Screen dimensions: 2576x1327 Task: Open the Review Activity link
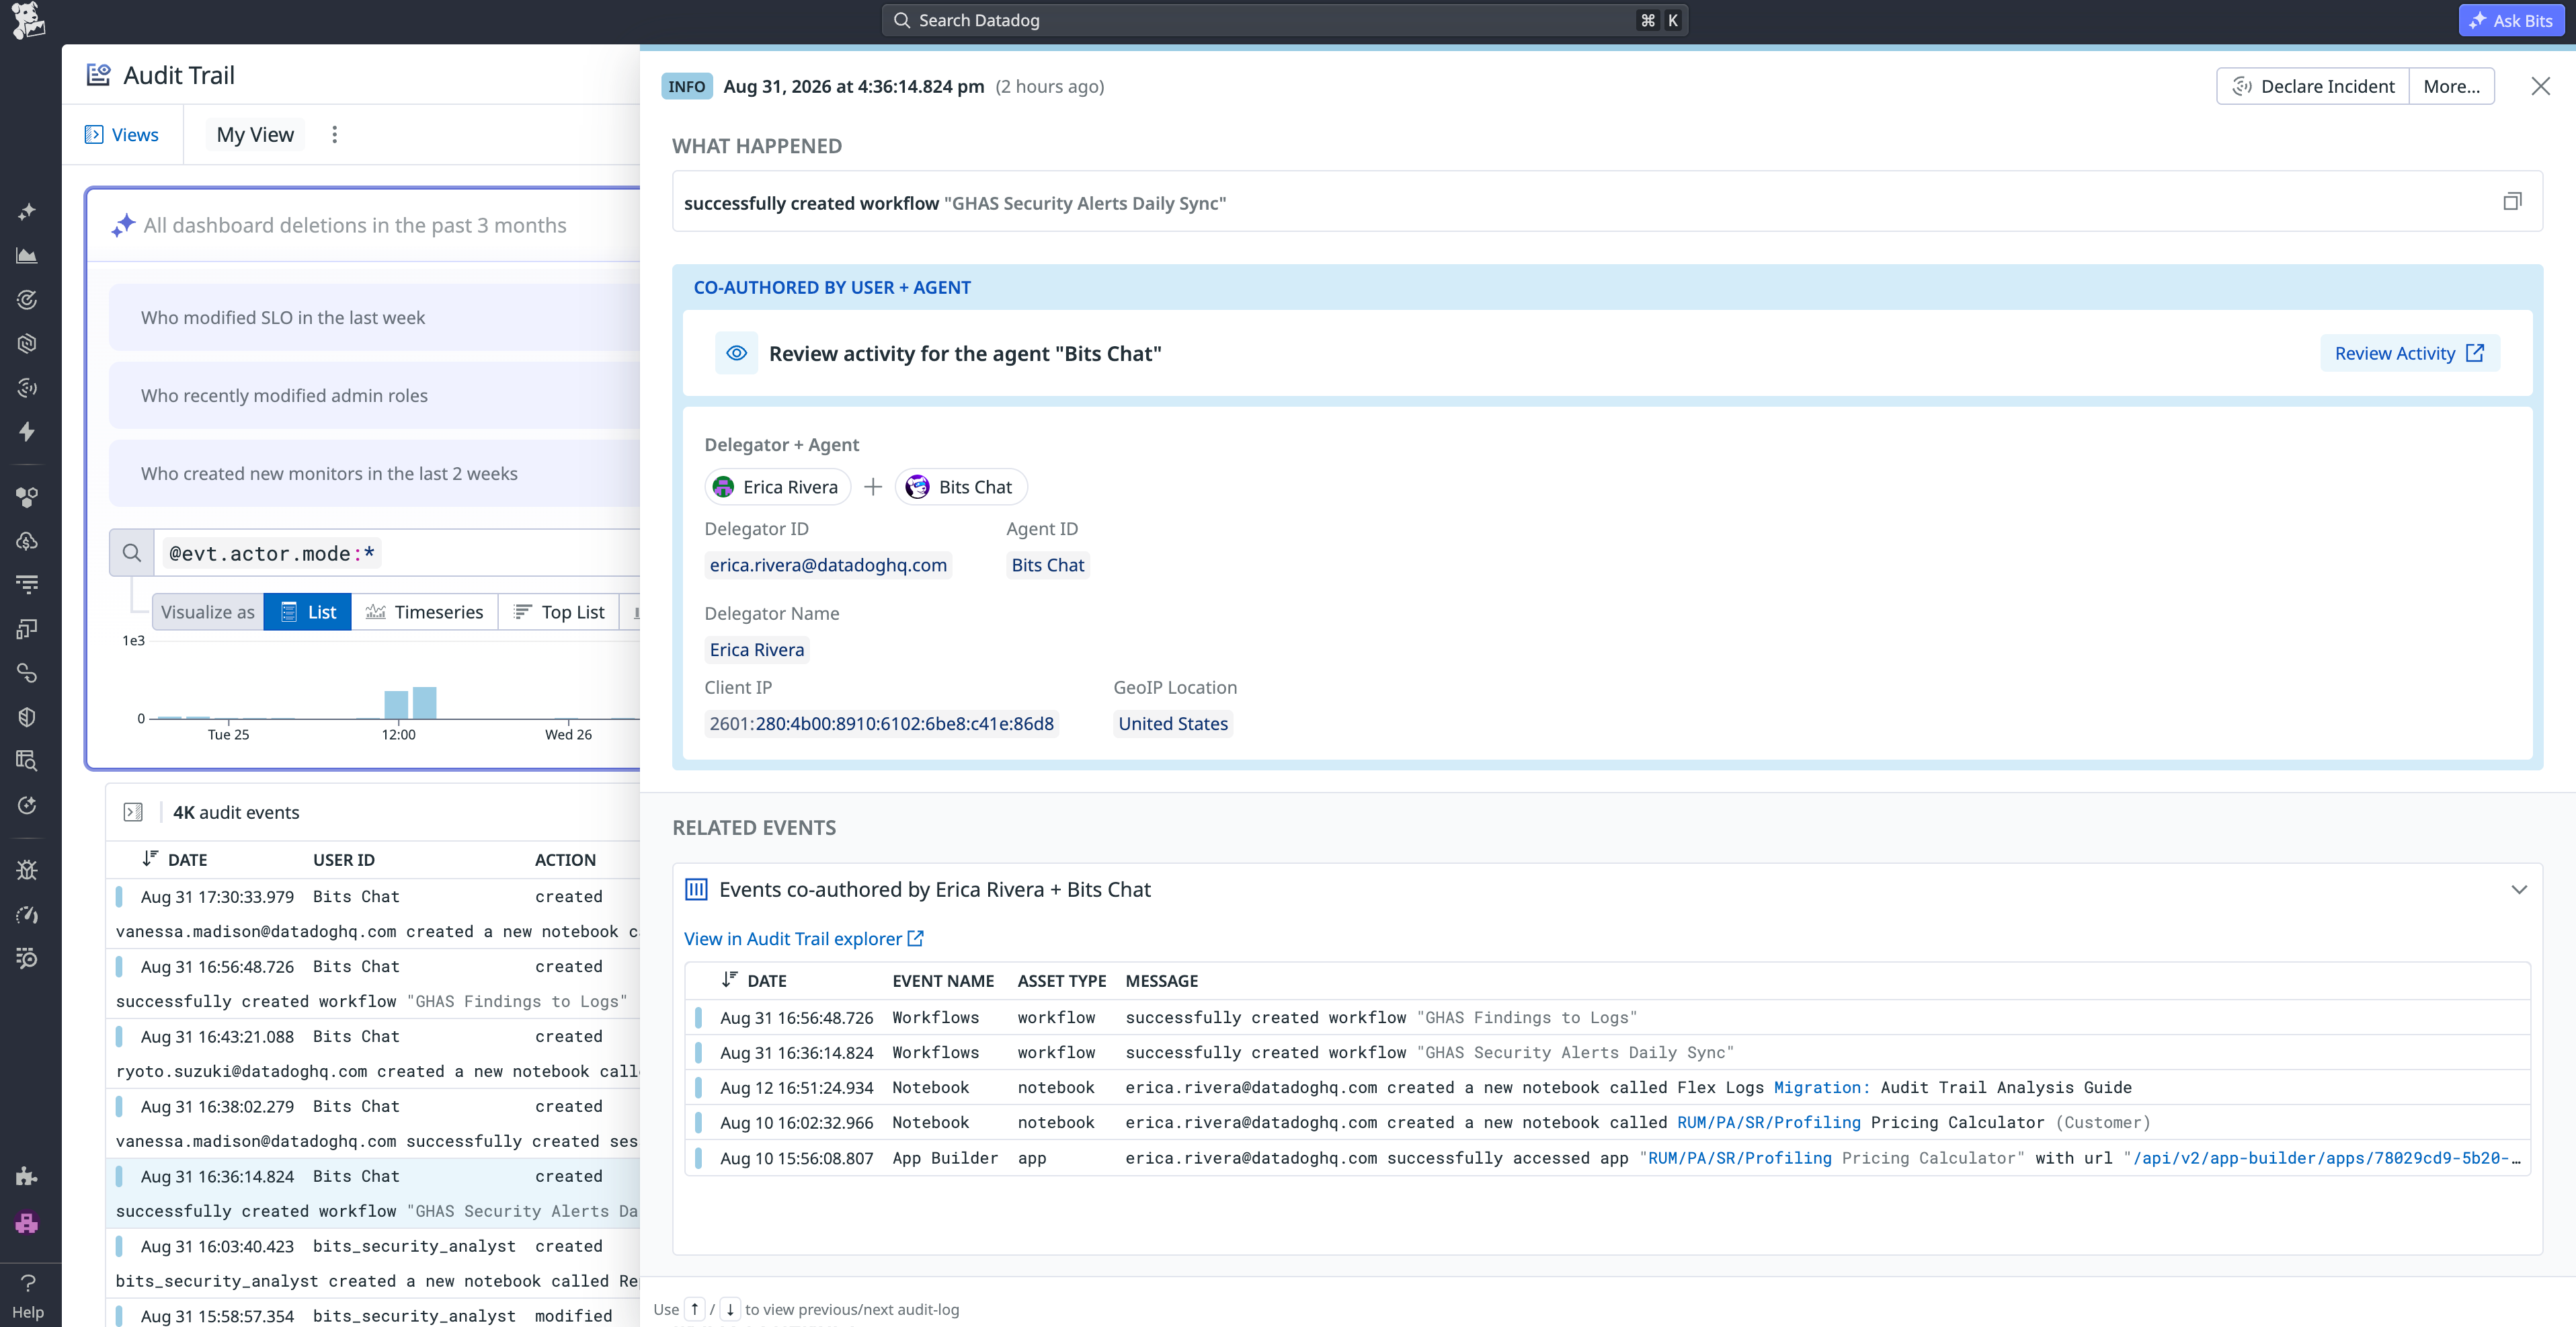coord(2410,353)
